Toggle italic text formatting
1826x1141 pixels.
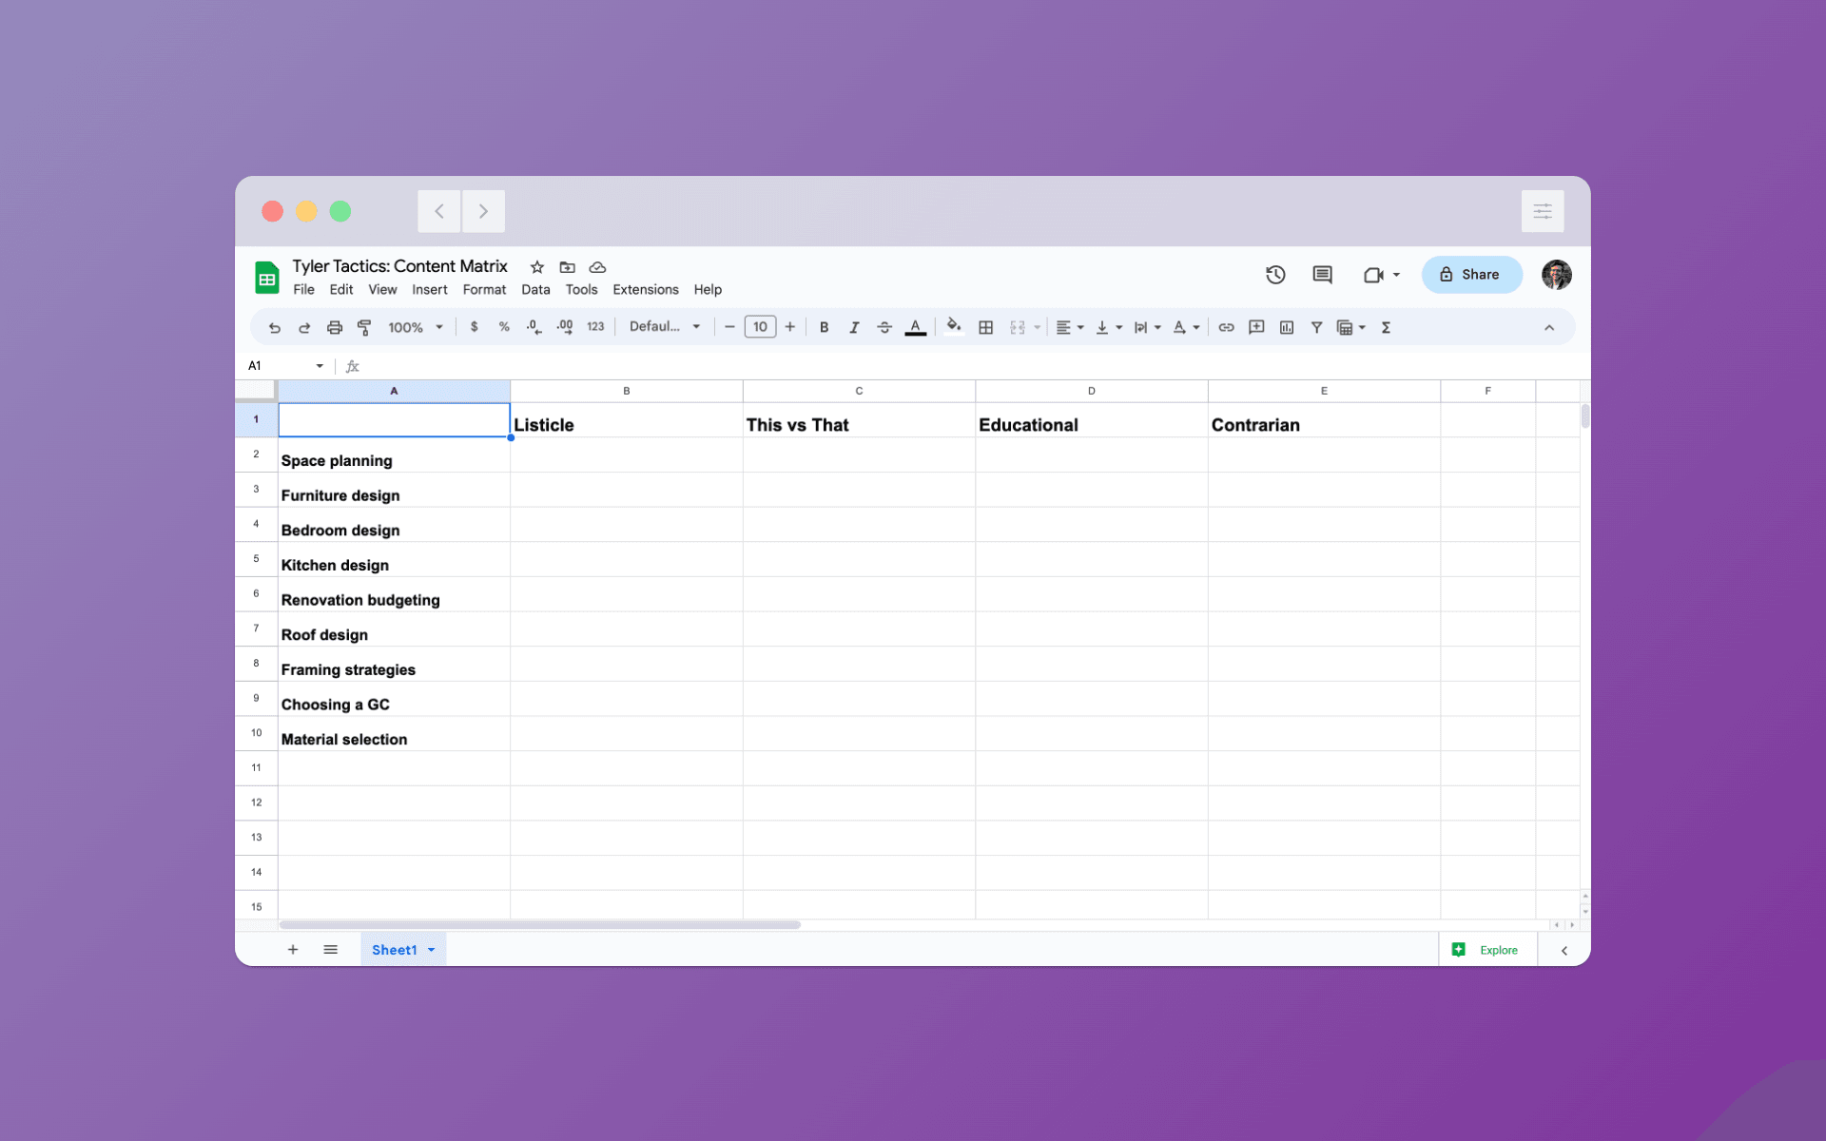click(x=854, y=327)
